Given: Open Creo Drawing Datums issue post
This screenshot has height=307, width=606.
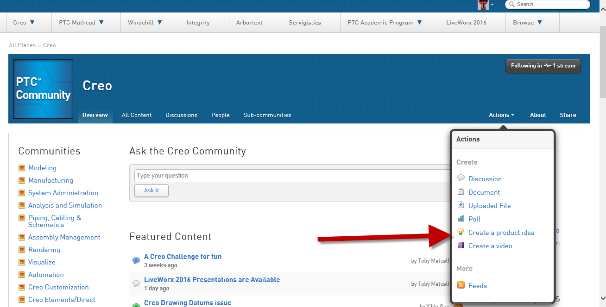Looking at the screenshot, I should (188, 303).
